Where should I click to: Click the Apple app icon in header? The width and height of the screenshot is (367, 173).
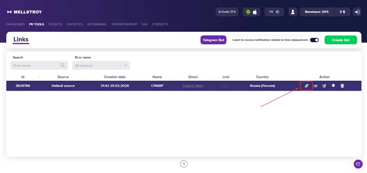click(x=255, y=12)
